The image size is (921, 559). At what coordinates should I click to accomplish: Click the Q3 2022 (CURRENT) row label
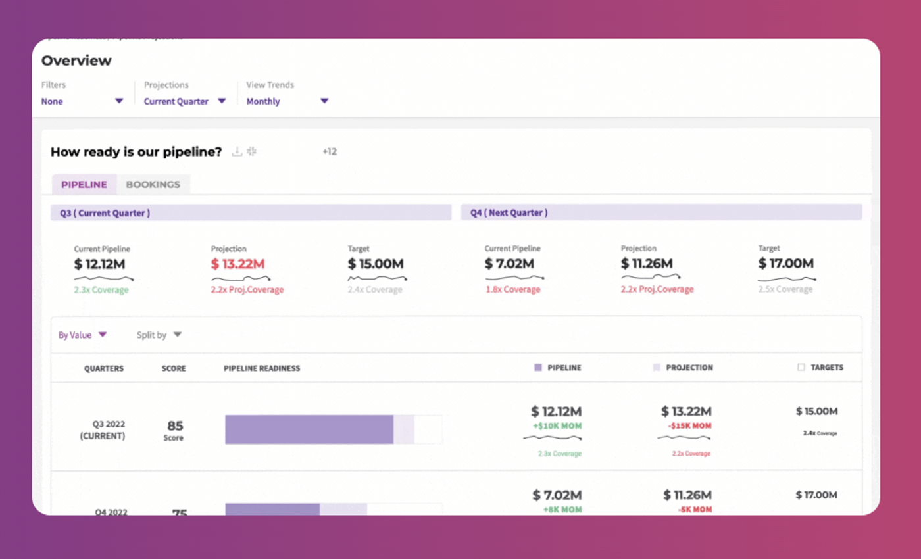103,430
